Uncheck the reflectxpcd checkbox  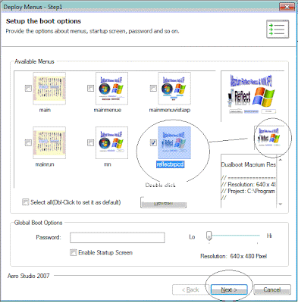click(x=153, y=142)
